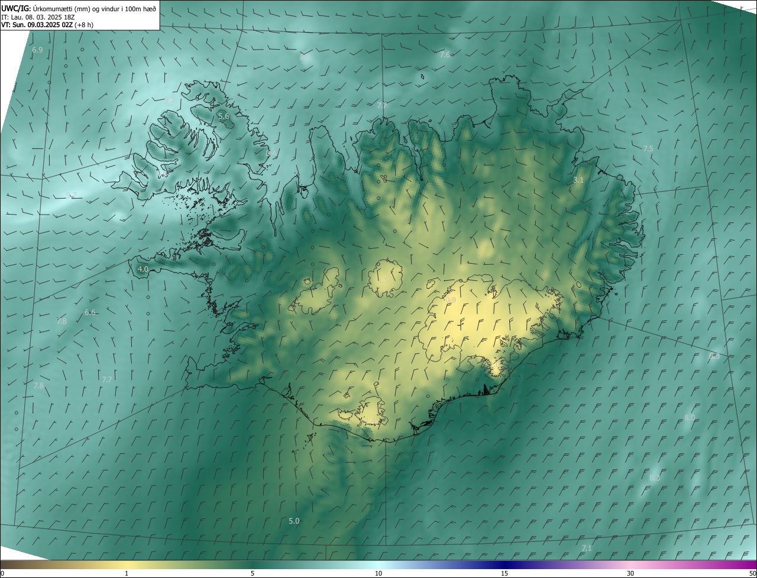
Task: Click the 3.1 value label
Action: click(578, 180)
